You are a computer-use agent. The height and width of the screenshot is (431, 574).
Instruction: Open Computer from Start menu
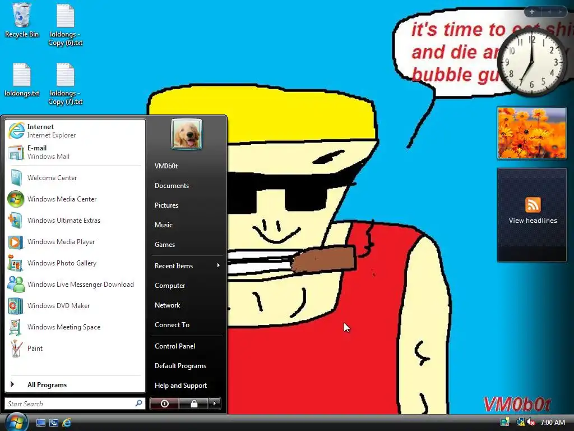click(x=187, y=286)
